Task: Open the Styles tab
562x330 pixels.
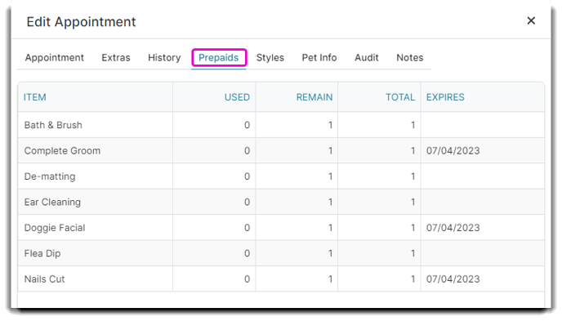Action: tap(270, 58)
